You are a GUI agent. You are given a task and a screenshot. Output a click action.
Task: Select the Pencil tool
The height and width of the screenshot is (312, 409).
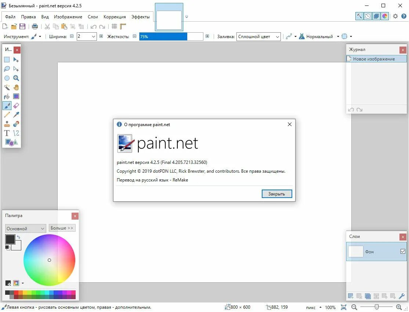(7, 115)
